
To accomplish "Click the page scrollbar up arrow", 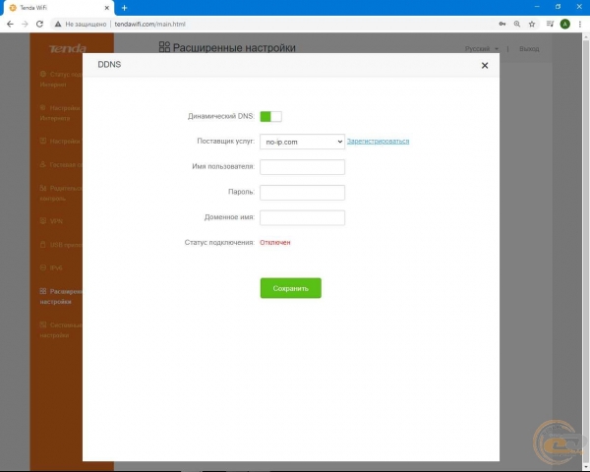I will (586, 37).
